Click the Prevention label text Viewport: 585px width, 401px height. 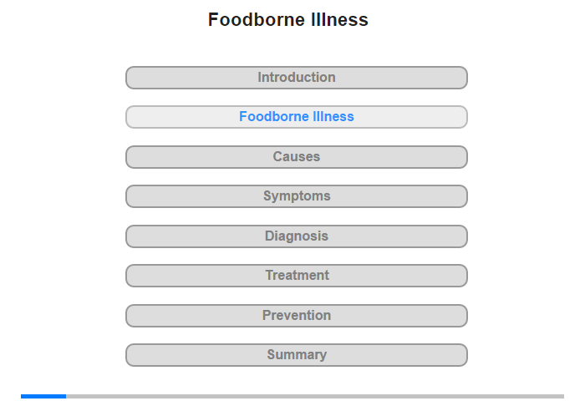(297, 315)
